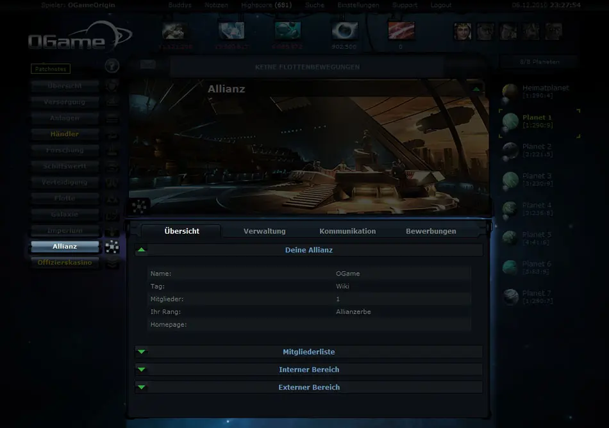Viewport: 609px width, 428px height.
Task: Click the energy resource icon
Action: pos(345,31)
